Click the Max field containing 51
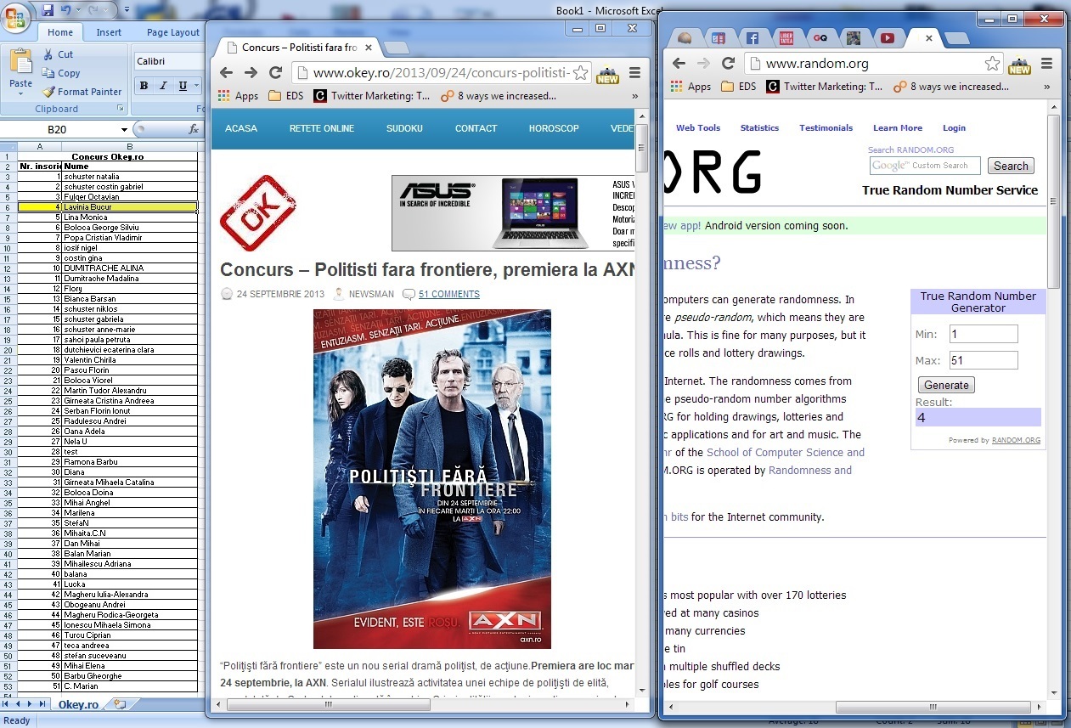1071x728 pixels. (984, 360)
